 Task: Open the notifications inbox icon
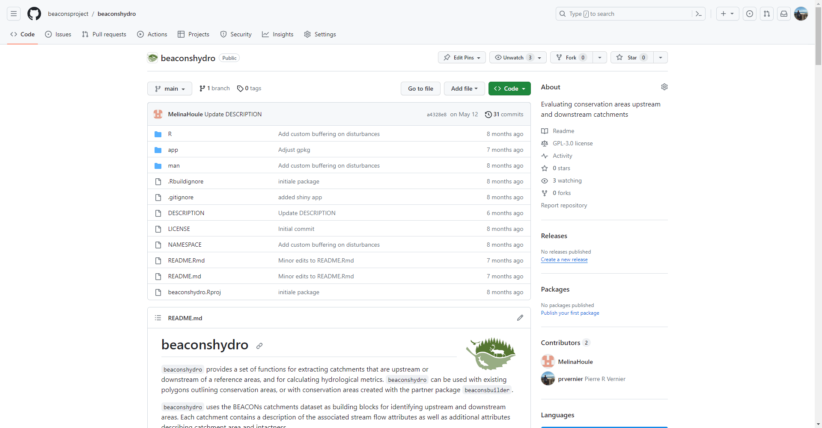point(783,14)
